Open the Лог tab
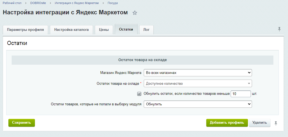This screenshot has height=137, width=288. tap(146, 30)
